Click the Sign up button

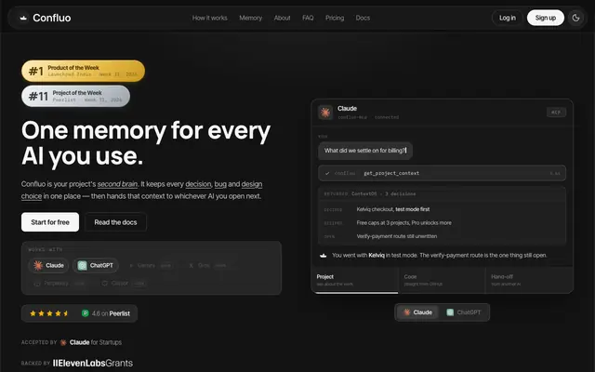pos(546,18)
